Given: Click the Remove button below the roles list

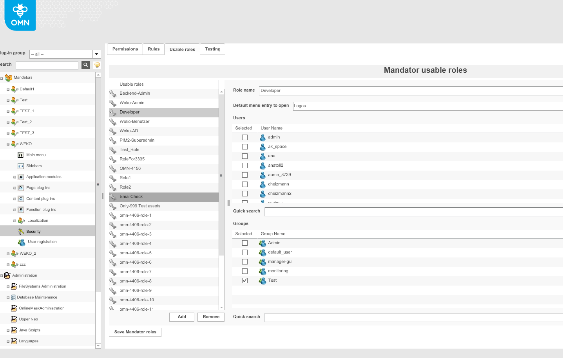Looking at the screenshot, I should tap(211, 317).
